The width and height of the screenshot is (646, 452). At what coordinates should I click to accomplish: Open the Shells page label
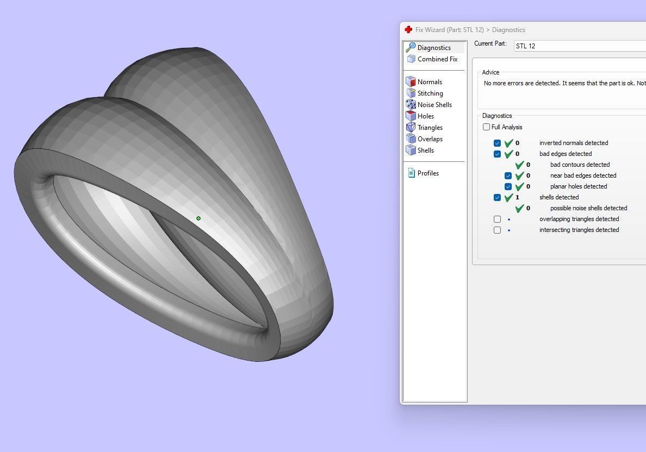426,150
